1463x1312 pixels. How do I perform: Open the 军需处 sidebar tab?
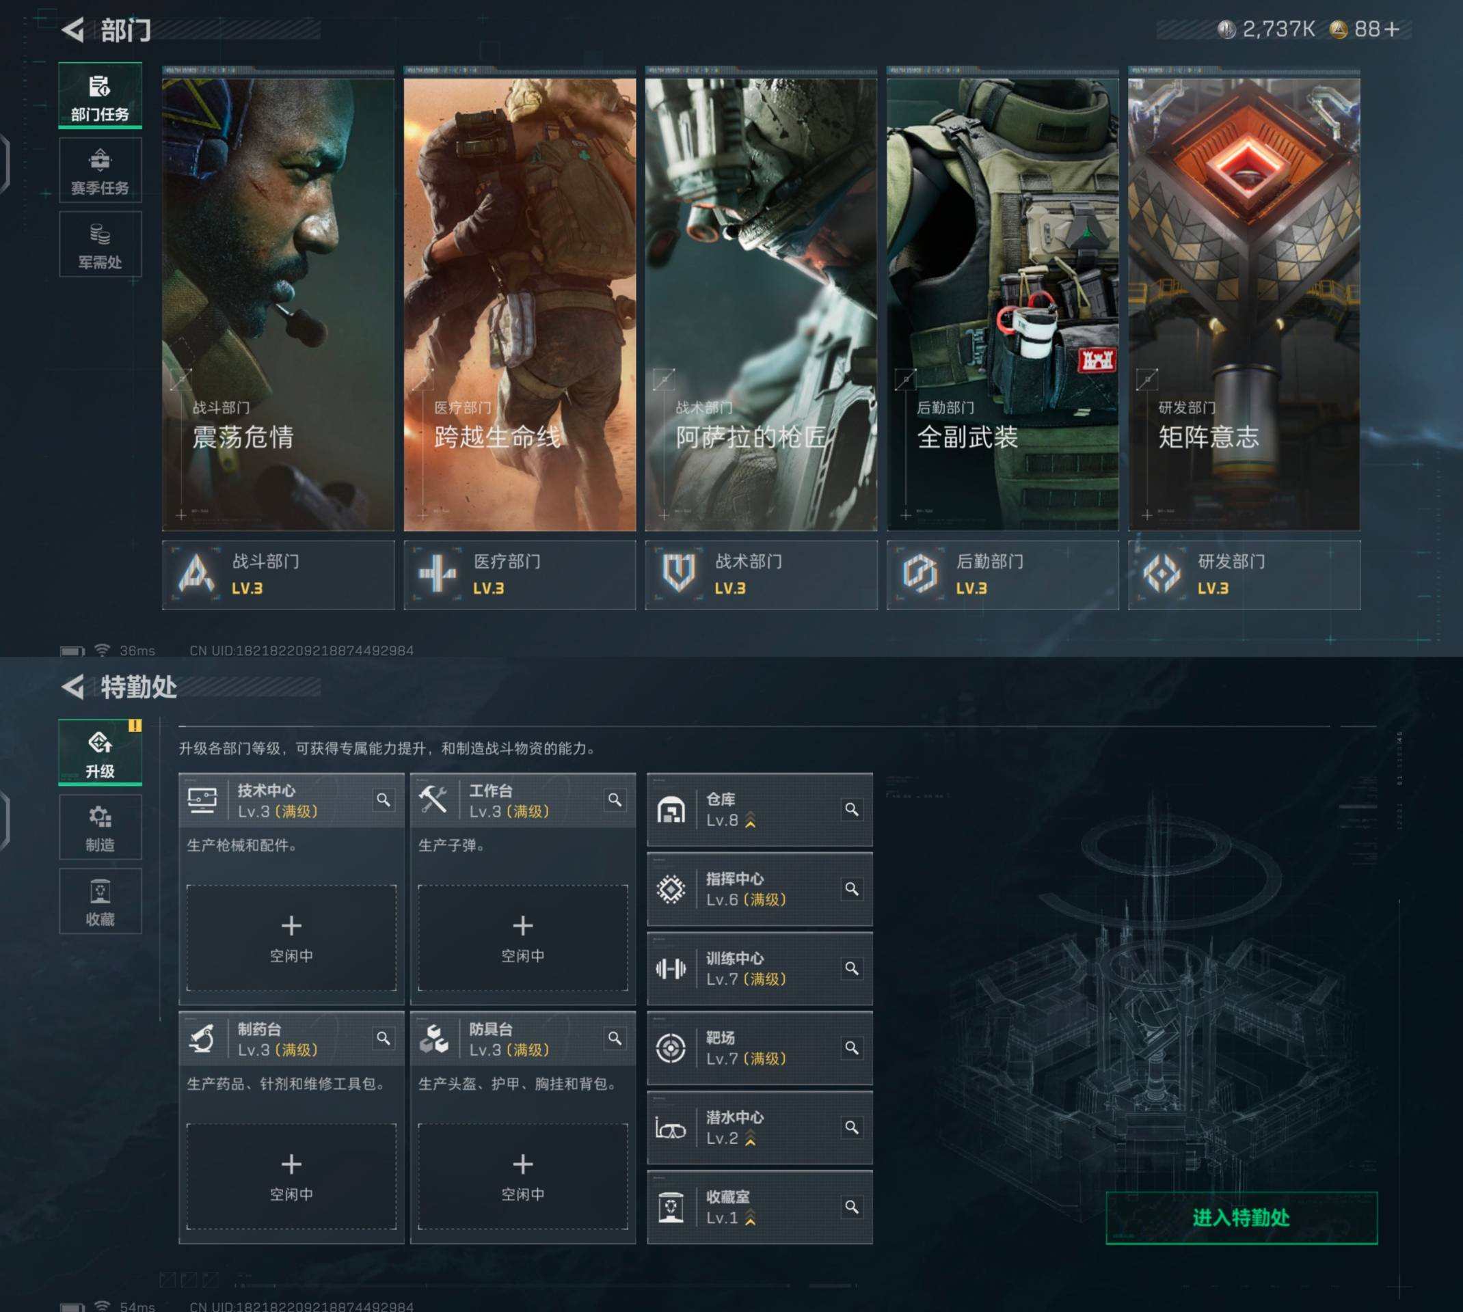[100, 245]
